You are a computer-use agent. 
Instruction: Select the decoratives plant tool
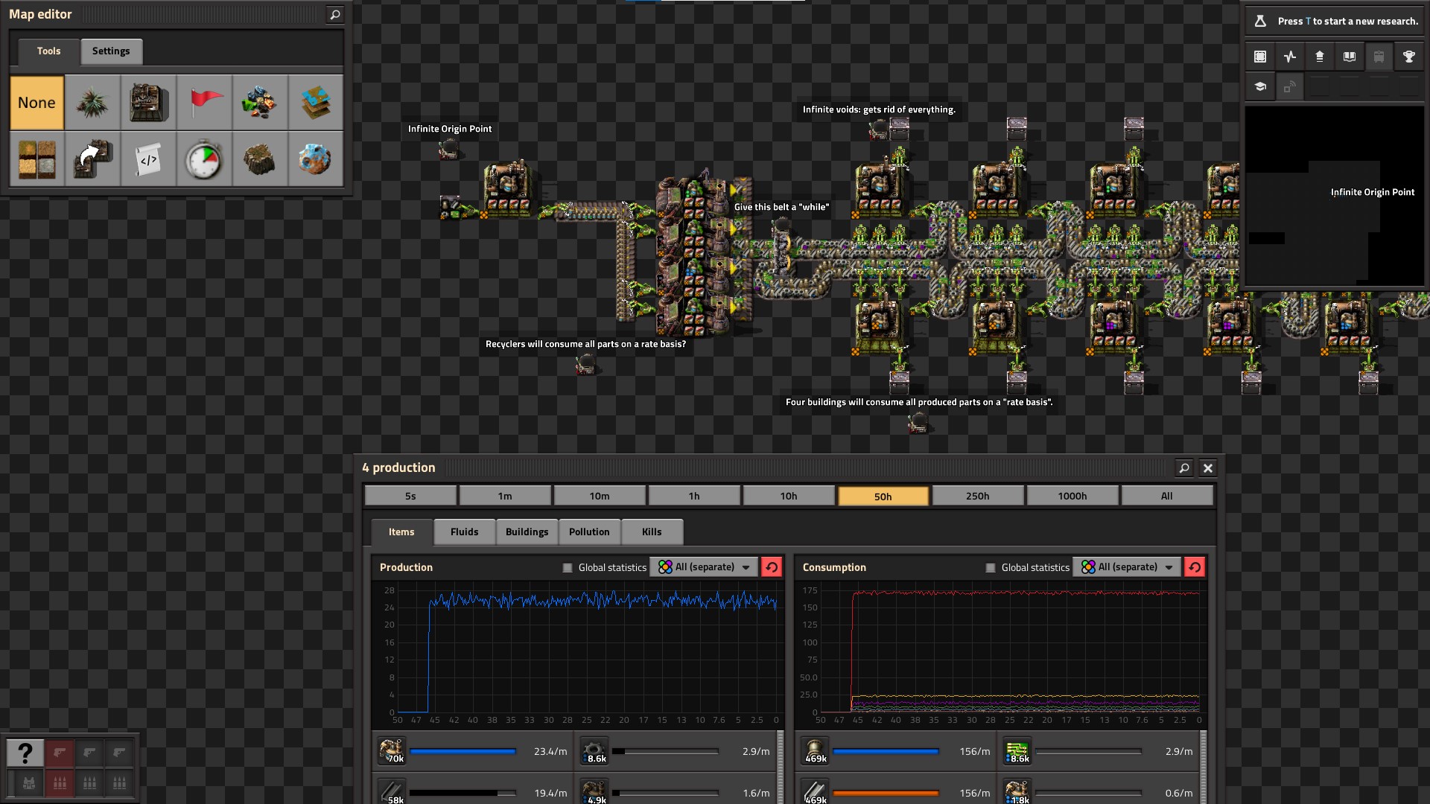(92, 103)
